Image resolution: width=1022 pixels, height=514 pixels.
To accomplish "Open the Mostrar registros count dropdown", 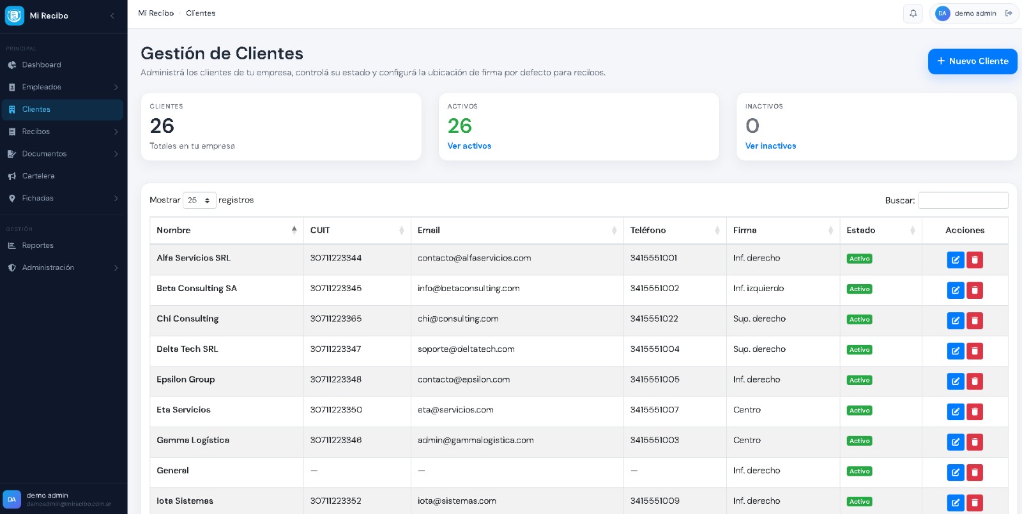I will (x=199, y=200).
